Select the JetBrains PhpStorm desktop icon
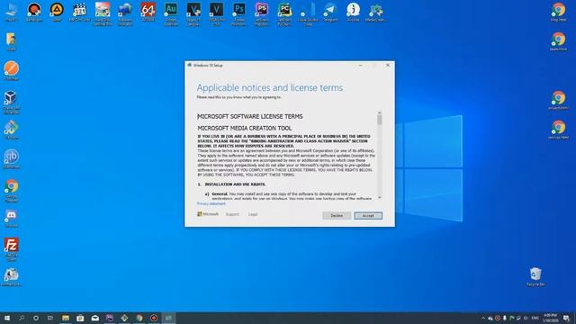 point(262,13)
